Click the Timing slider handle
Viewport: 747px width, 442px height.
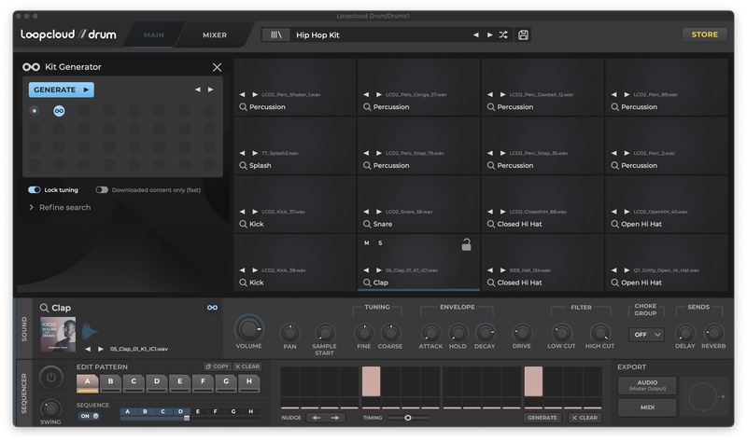coord(407,418)
